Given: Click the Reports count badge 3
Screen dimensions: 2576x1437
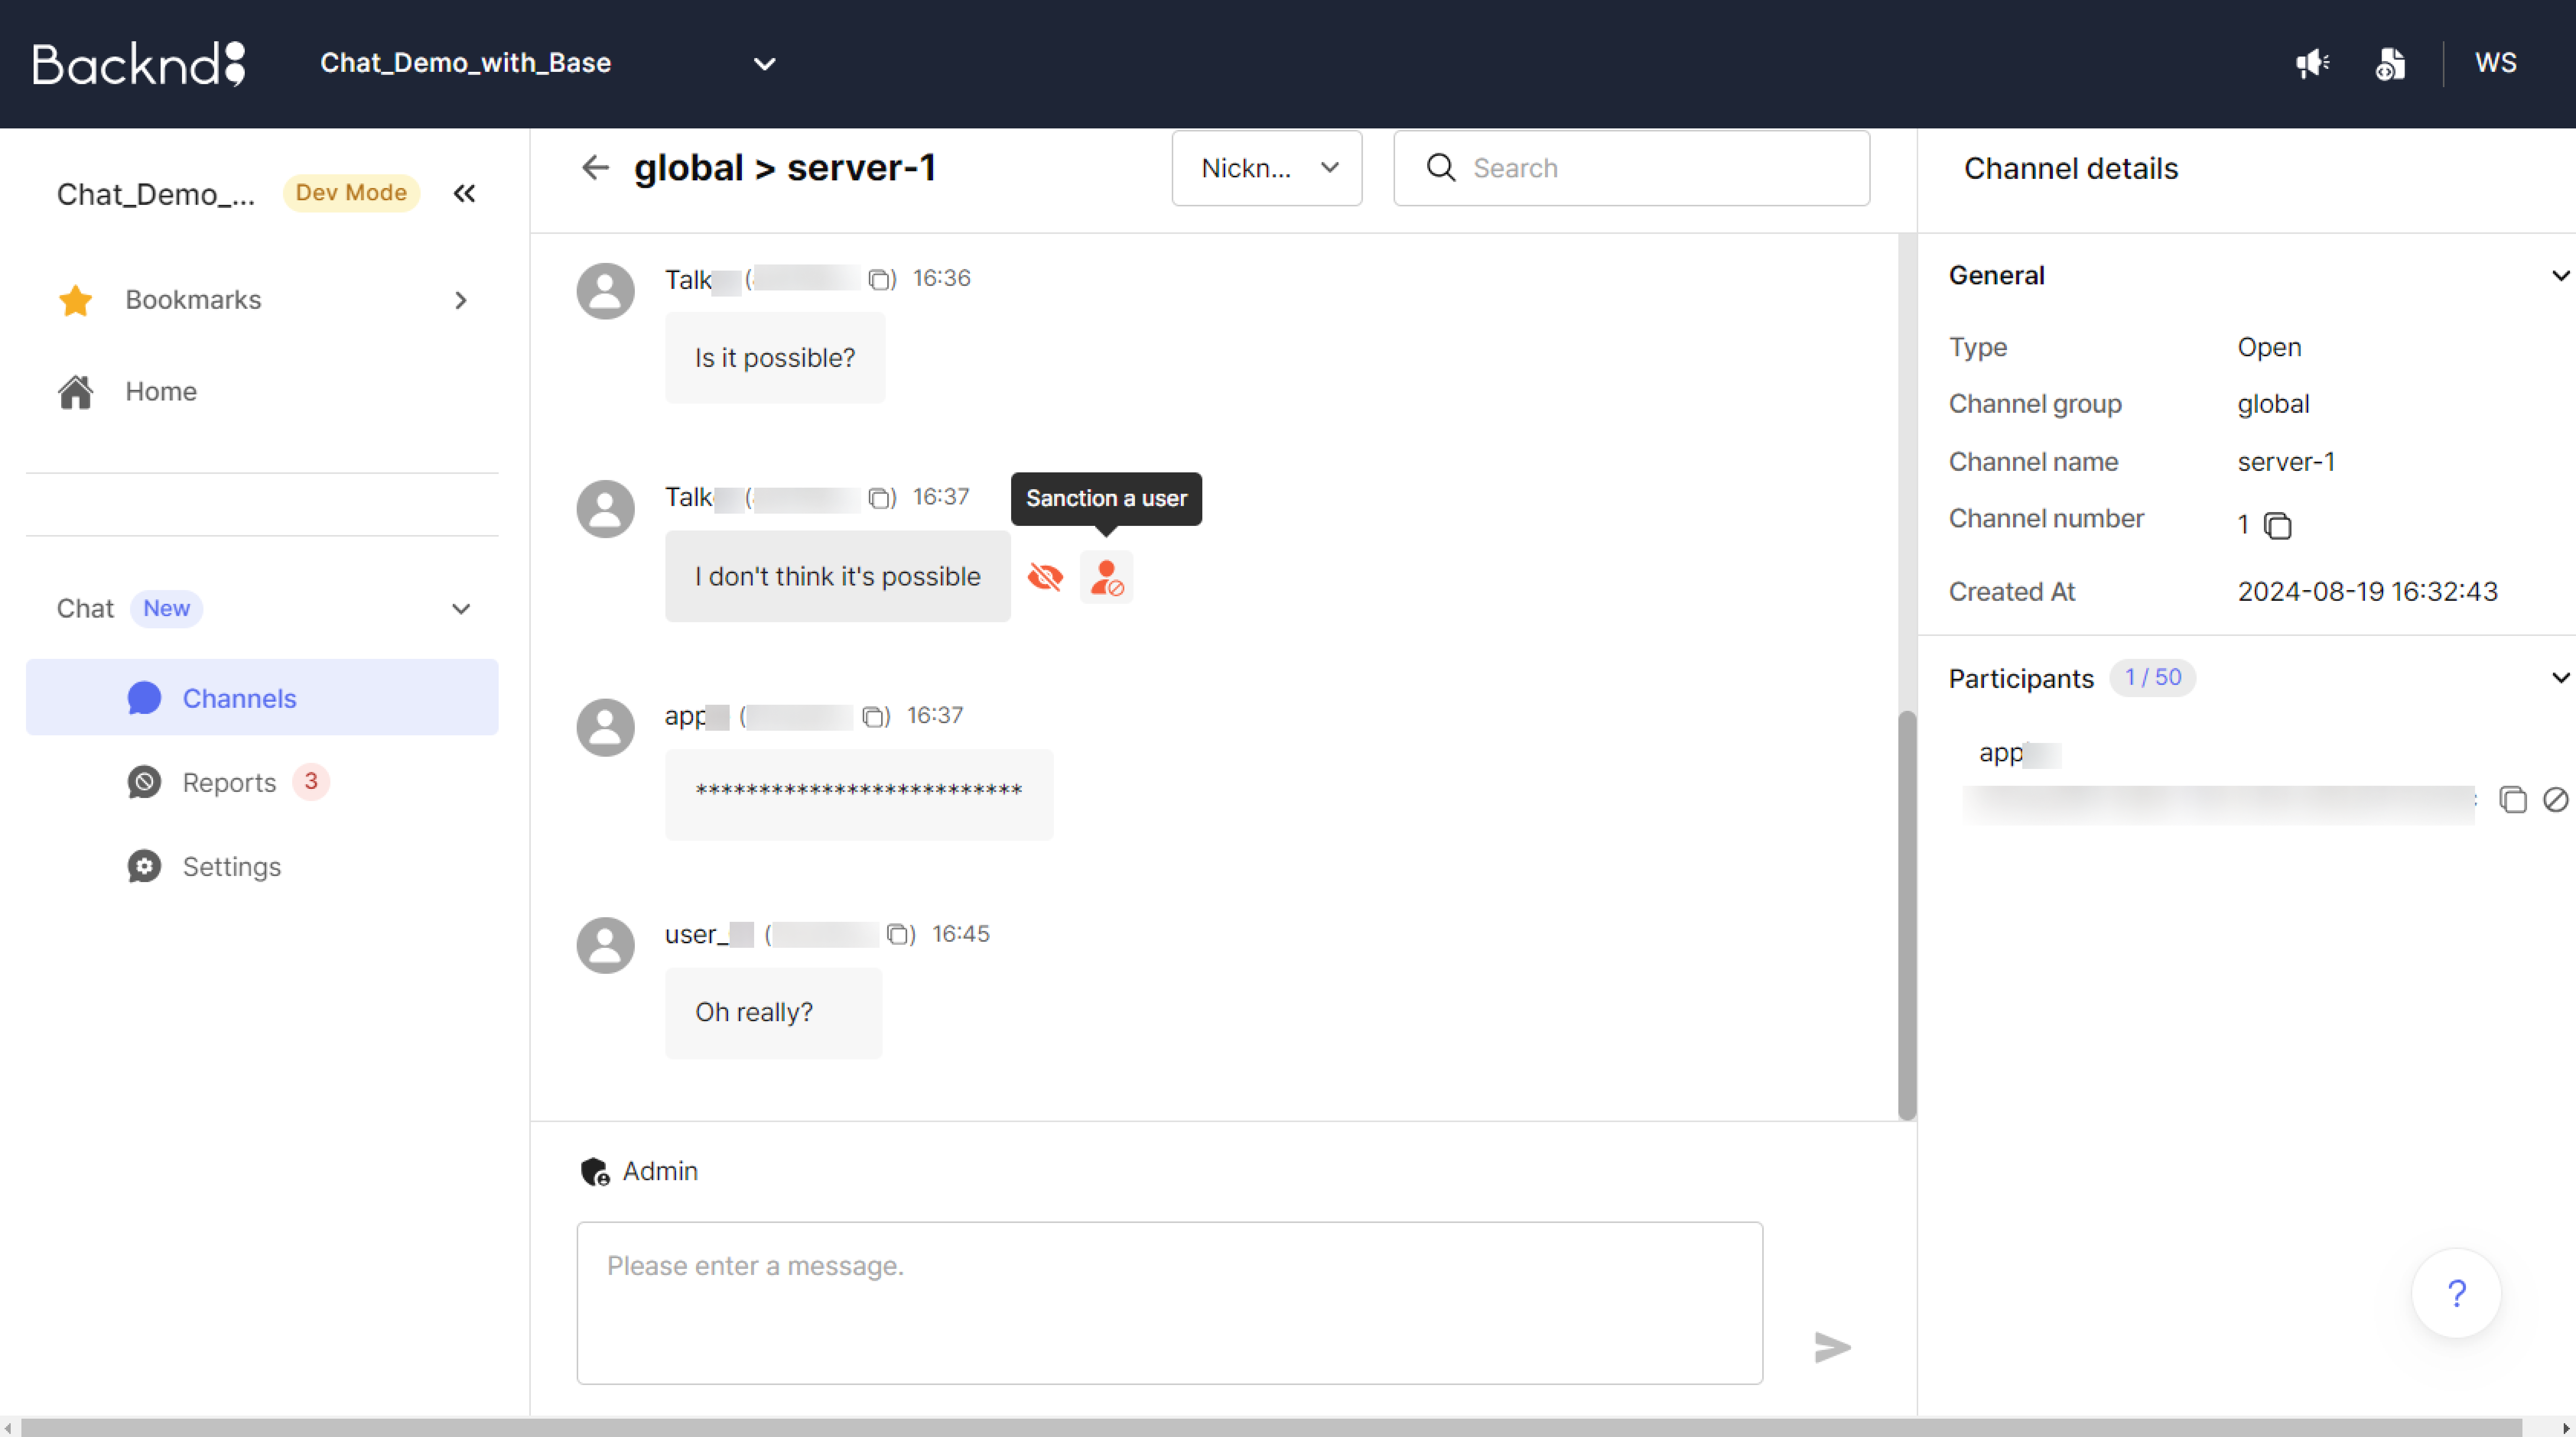Looking at the screenshot, I should click(311, 782).
